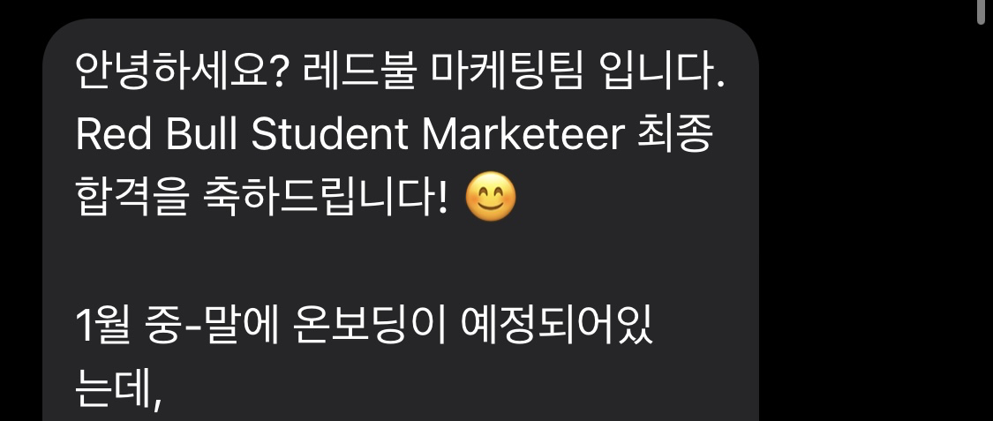This screenshot has width=993, height=421.
Task: Click the text 입니다. ending the first line
Action: [x=662, y=71]
